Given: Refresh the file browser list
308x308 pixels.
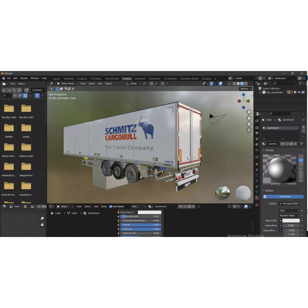Looking at the screenshot, I should [x=19, y=90].
